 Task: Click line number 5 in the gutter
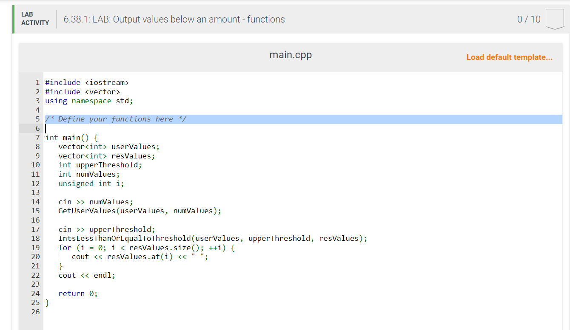click(37, 119)
